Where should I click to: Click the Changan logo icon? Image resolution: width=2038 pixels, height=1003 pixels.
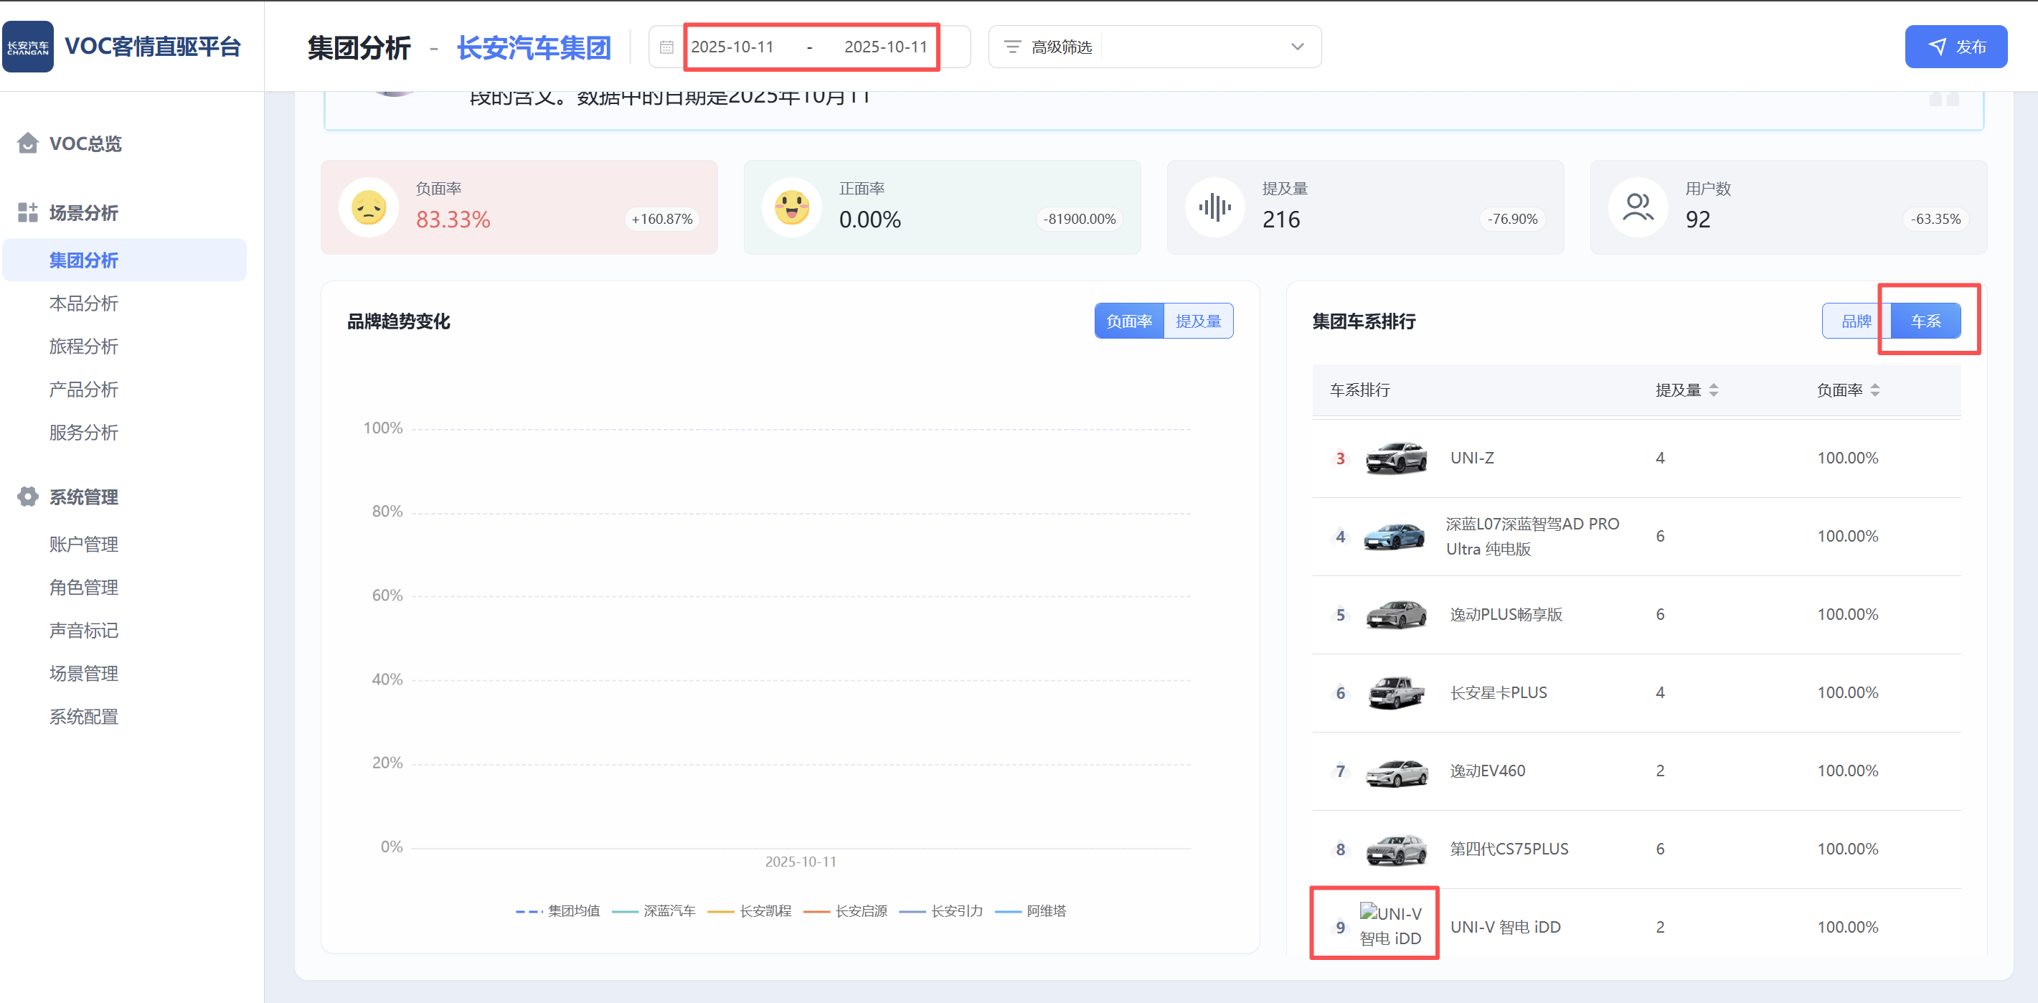28,47
